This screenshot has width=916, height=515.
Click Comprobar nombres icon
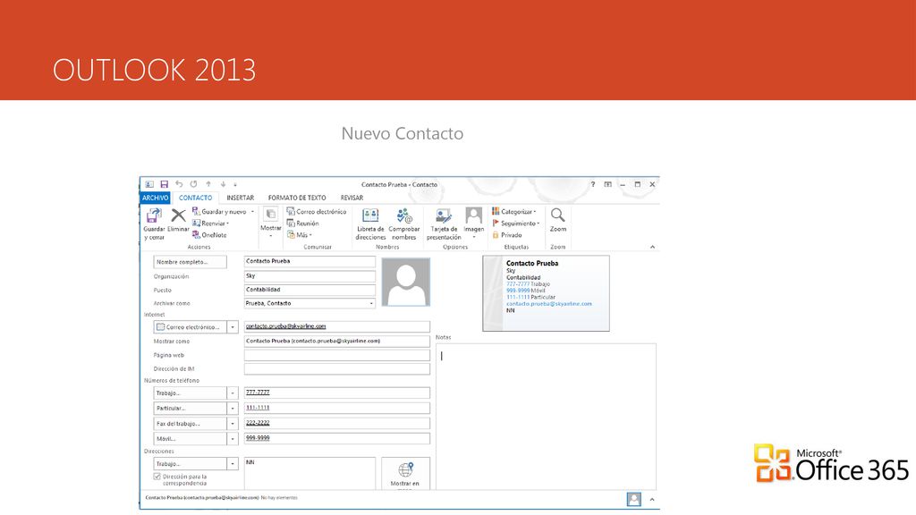pyautogui.click(x=403, y=216)
